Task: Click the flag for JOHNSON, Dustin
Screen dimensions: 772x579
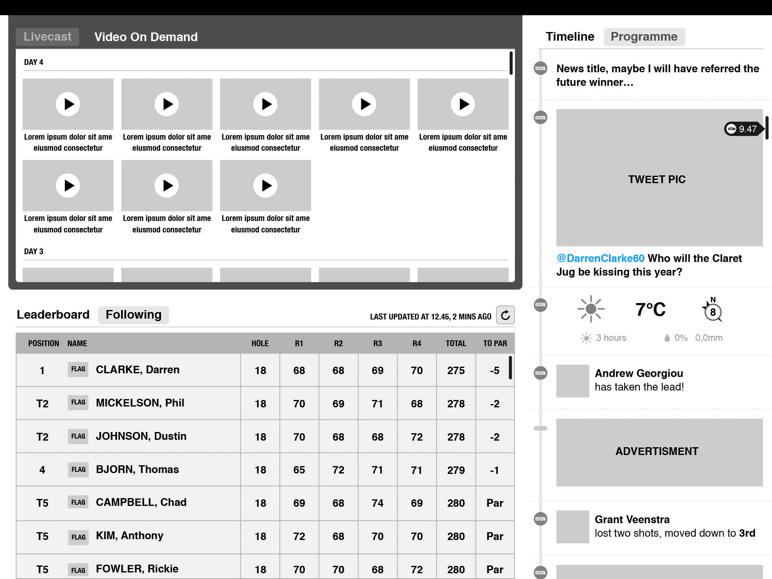Action: [78, 436]
